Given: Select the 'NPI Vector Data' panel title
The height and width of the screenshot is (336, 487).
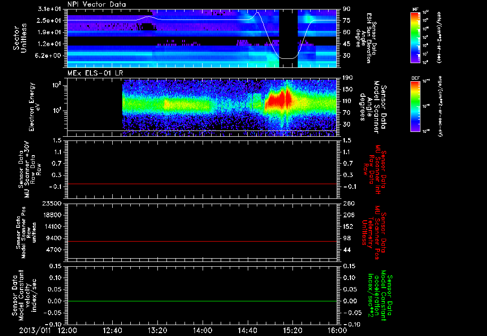Looking at the screenshot, I should pos(97,4).
